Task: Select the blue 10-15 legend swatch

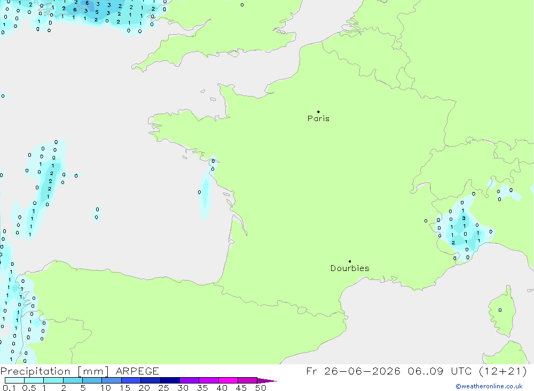Action: pyautogui.click(x=112, y=380)
